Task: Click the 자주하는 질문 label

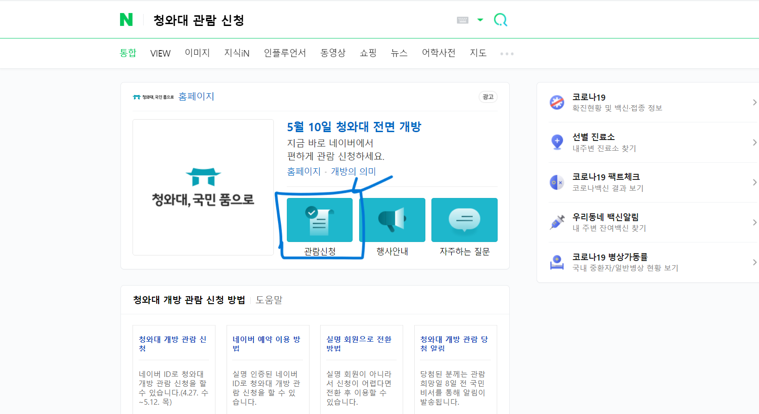Action: 464,251
